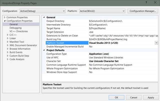Expand the Build Events node
Viewport: 160px width, 101px height.
[x=8, y=52]
